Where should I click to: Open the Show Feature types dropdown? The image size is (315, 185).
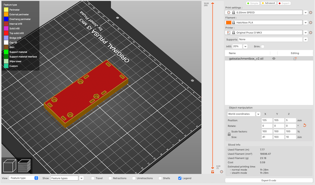click(81, 178)
